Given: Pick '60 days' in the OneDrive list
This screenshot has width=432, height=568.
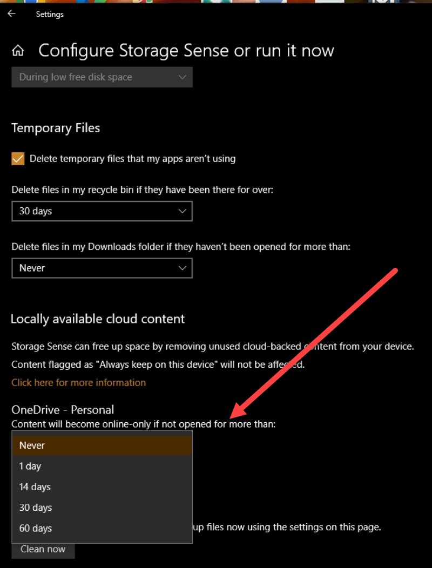Looking at the screenshot, I should (102, 528).
